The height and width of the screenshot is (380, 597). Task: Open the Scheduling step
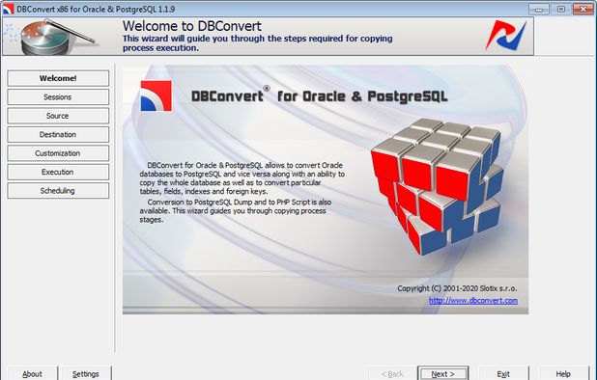[58, 191]
